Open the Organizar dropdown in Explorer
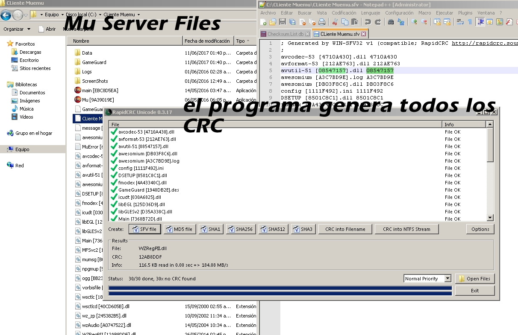Viewport: 518px width, 335px height. 17,29
